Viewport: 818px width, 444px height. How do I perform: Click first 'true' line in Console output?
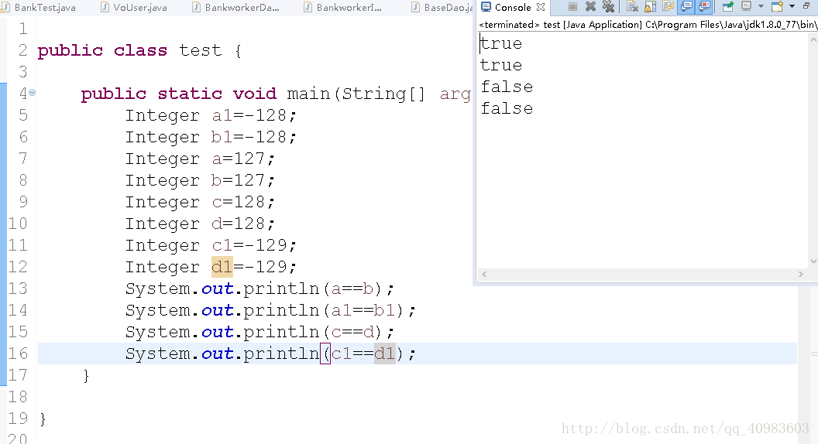[501, 43]
